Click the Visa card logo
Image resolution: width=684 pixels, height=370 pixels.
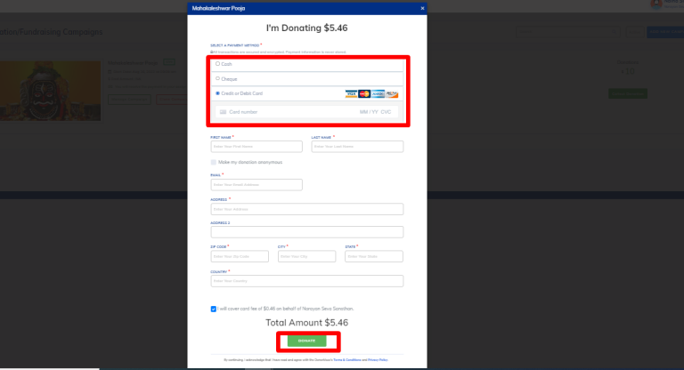(x=351, y=93)
